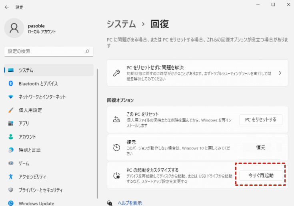Image resolution: width=294 pixels, height=206 pixels.
Task: Click the 個人用設定 paintbrush icon
Action: tap(11, 110)
